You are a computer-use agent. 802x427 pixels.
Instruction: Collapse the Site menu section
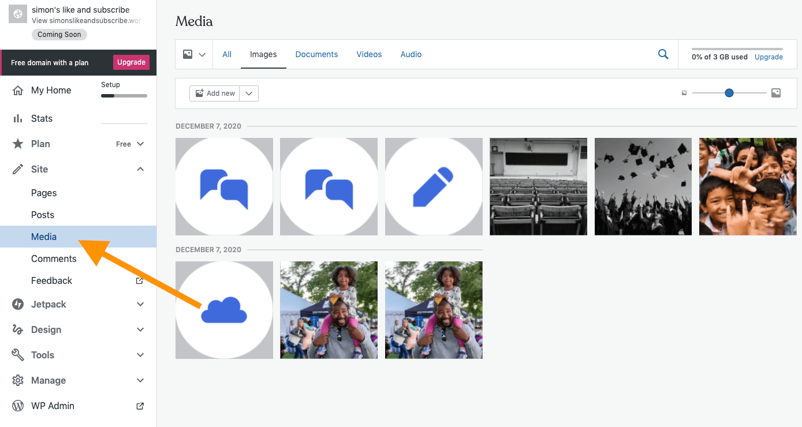click(x=140, y=169)
